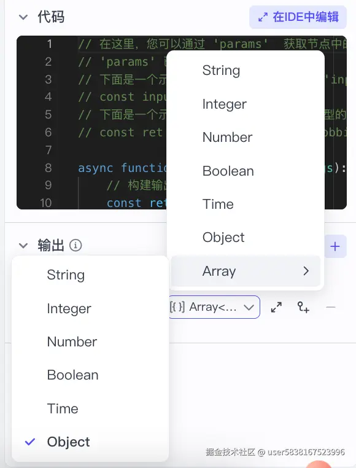
Task: Select Integer in the upper type menu
Action: point(246,104)
